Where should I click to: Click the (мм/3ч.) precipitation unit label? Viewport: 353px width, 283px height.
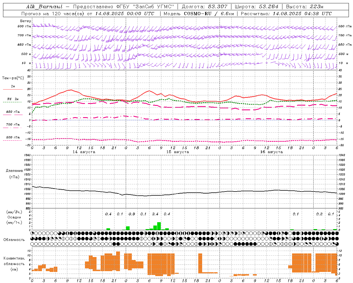tap(14, 212)
